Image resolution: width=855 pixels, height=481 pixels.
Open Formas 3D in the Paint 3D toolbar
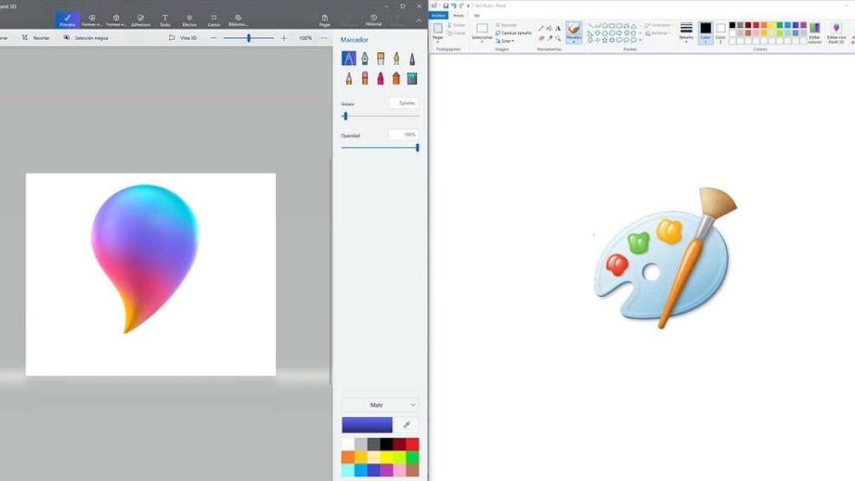point(116,19)
